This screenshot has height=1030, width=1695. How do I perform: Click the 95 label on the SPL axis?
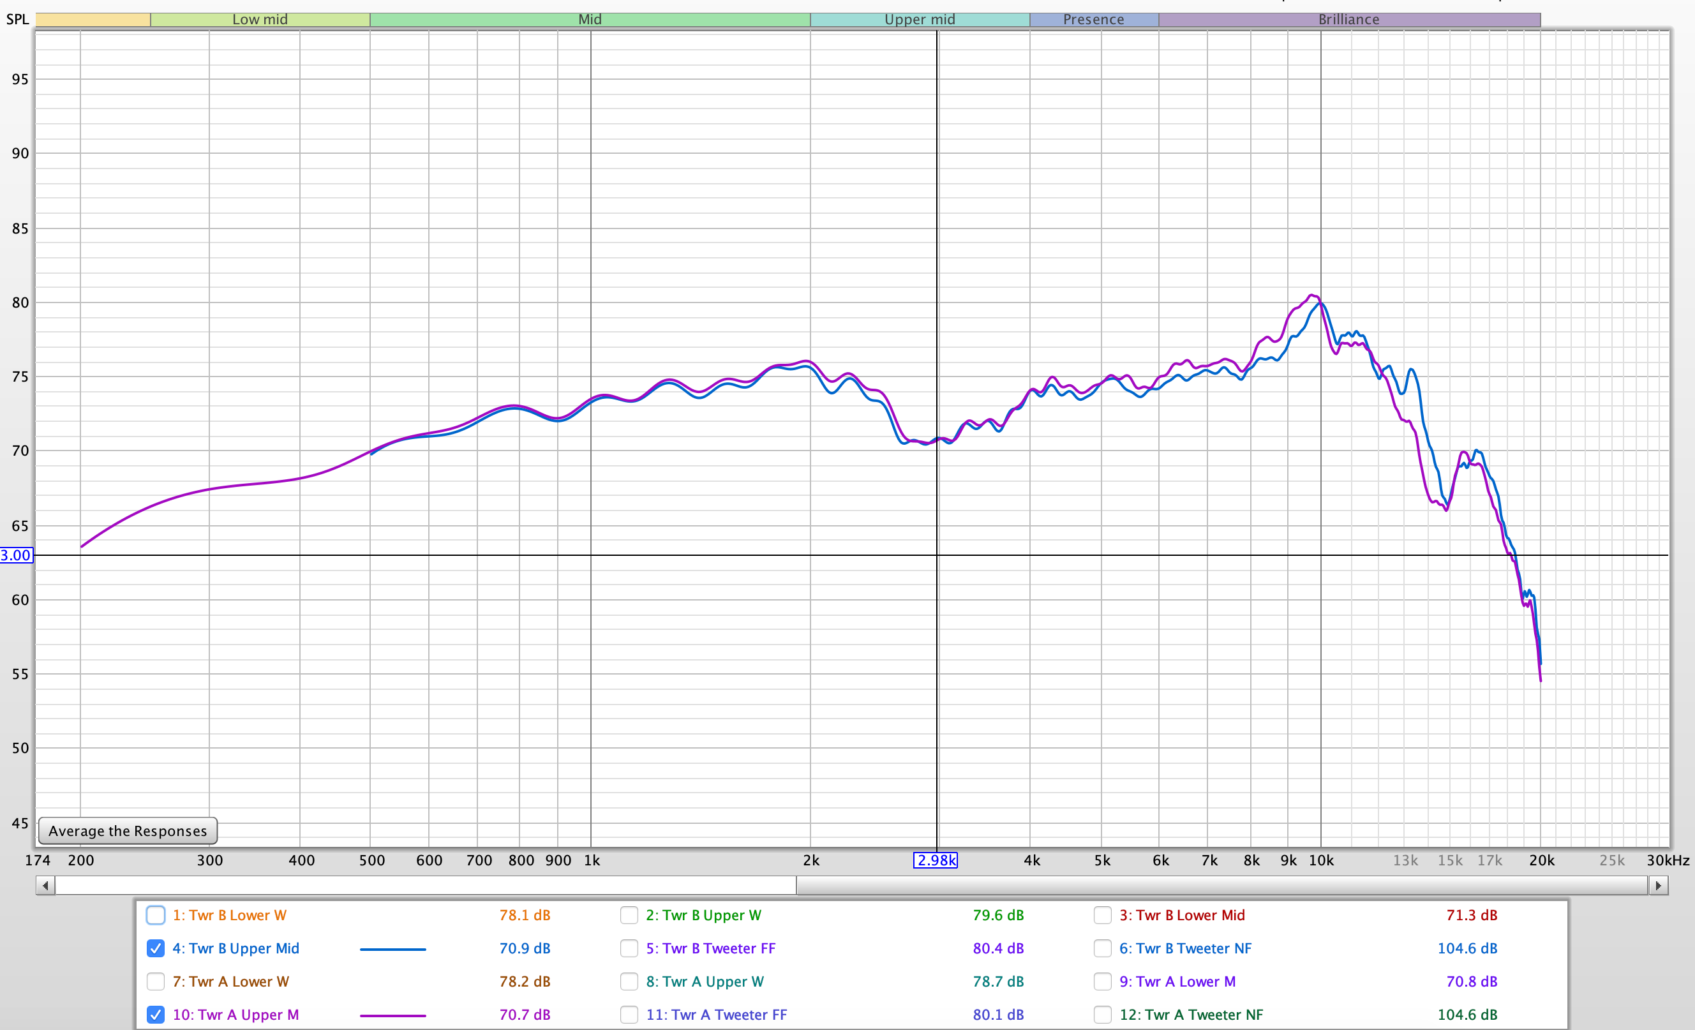click(x=20, y=79)
